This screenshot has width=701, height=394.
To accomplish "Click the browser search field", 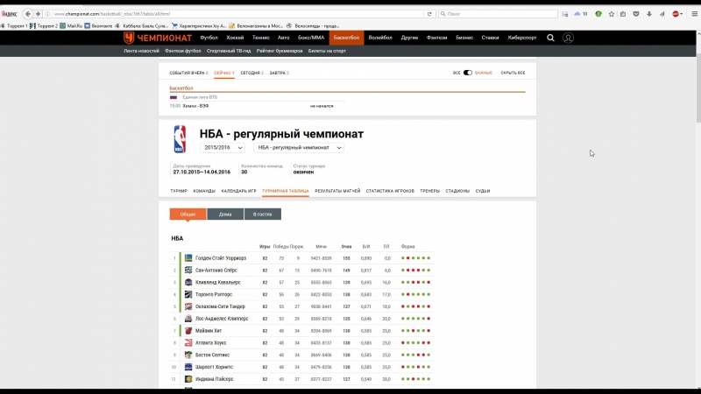I will pos(498,14).
